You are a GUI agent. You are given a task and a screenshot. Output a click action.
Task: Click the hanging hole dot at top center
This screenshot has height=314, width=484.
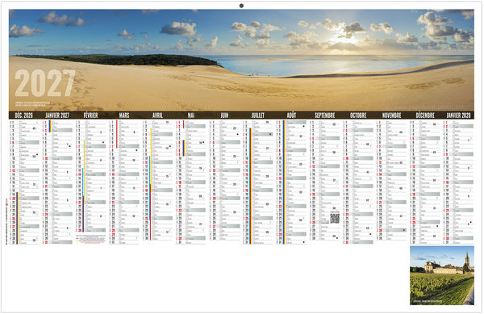[241, 6]
